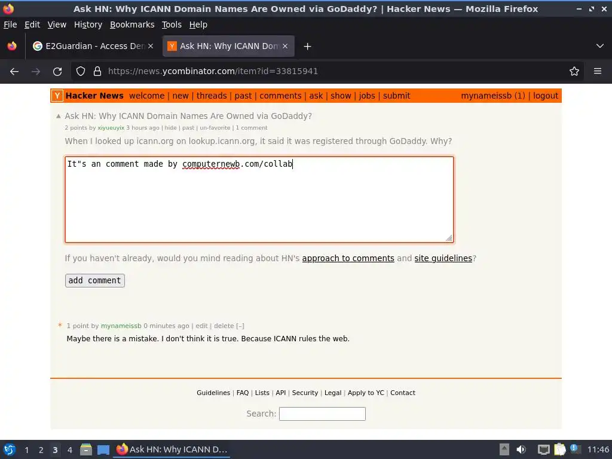Switch to E2Guardian - Access Denied tab
The width and height of the screenshot is (612, 459).
coord(93,46)
